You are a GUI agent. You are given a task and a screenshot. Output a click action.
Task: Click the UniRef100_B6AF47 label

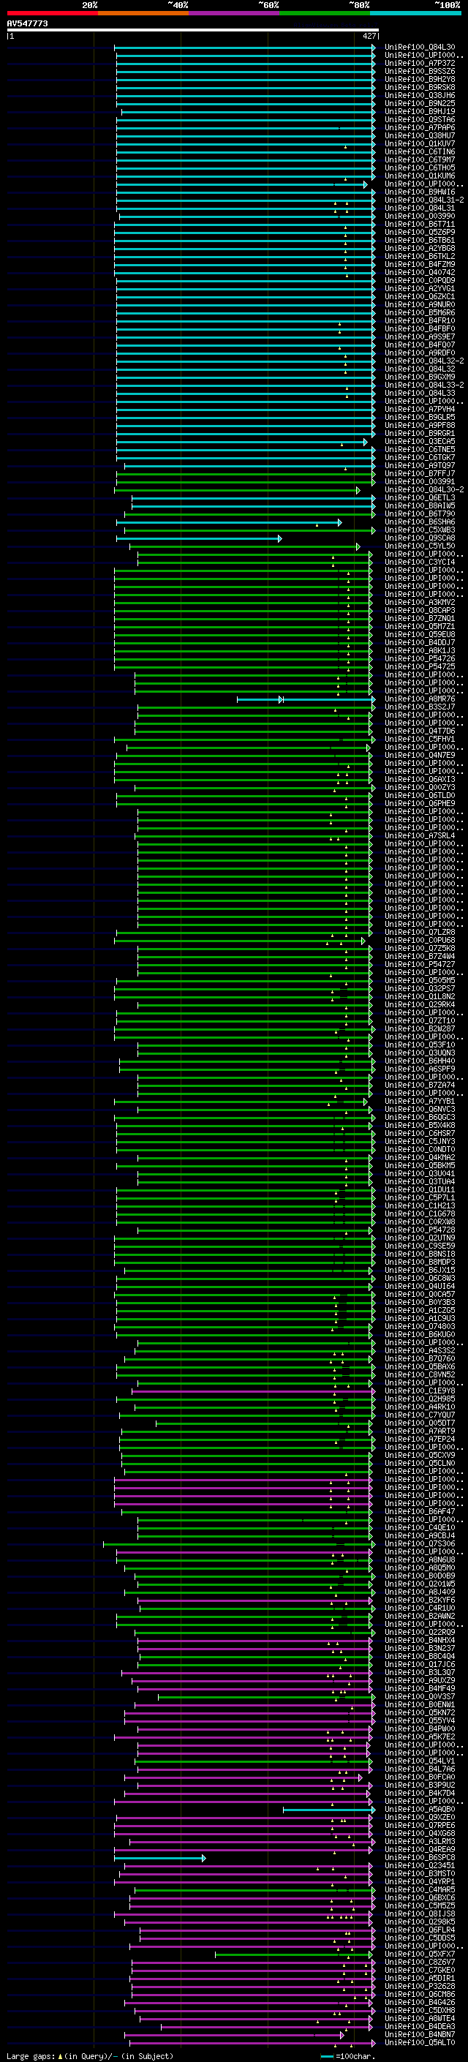pos(420,1512)
